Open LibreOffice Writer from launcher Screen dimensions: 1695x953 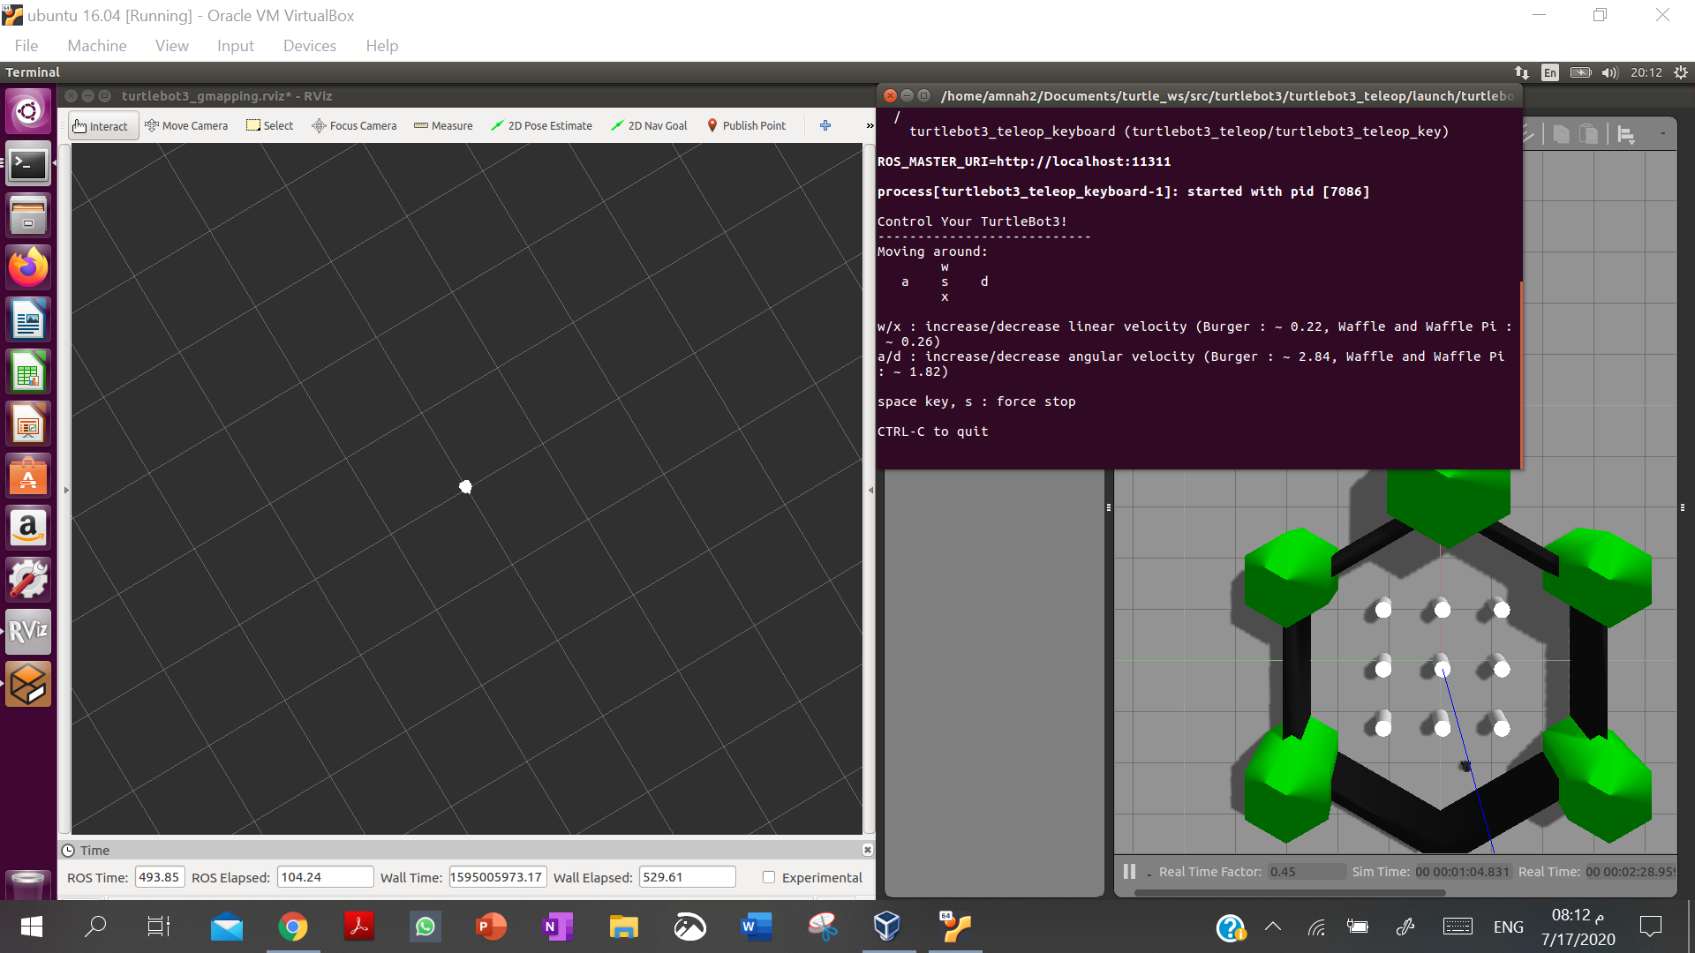tap(28, 319)
